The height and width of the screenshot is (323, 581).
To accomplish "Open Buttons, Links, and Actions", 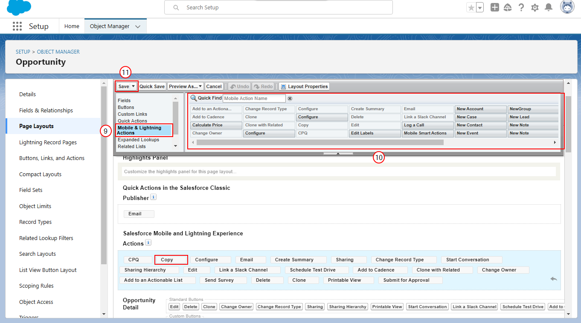I will pos(52,158).
